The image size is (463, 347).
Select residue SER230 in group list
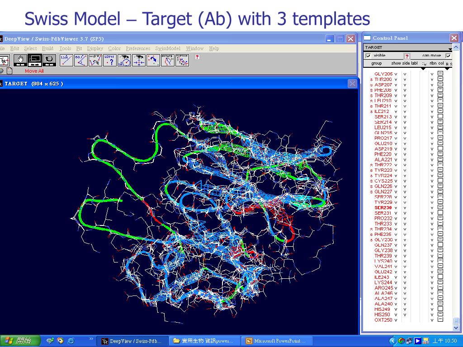(383, 208)
